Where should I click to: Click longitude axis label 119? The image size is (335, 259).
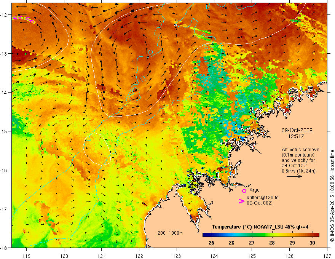coord(27,256)
